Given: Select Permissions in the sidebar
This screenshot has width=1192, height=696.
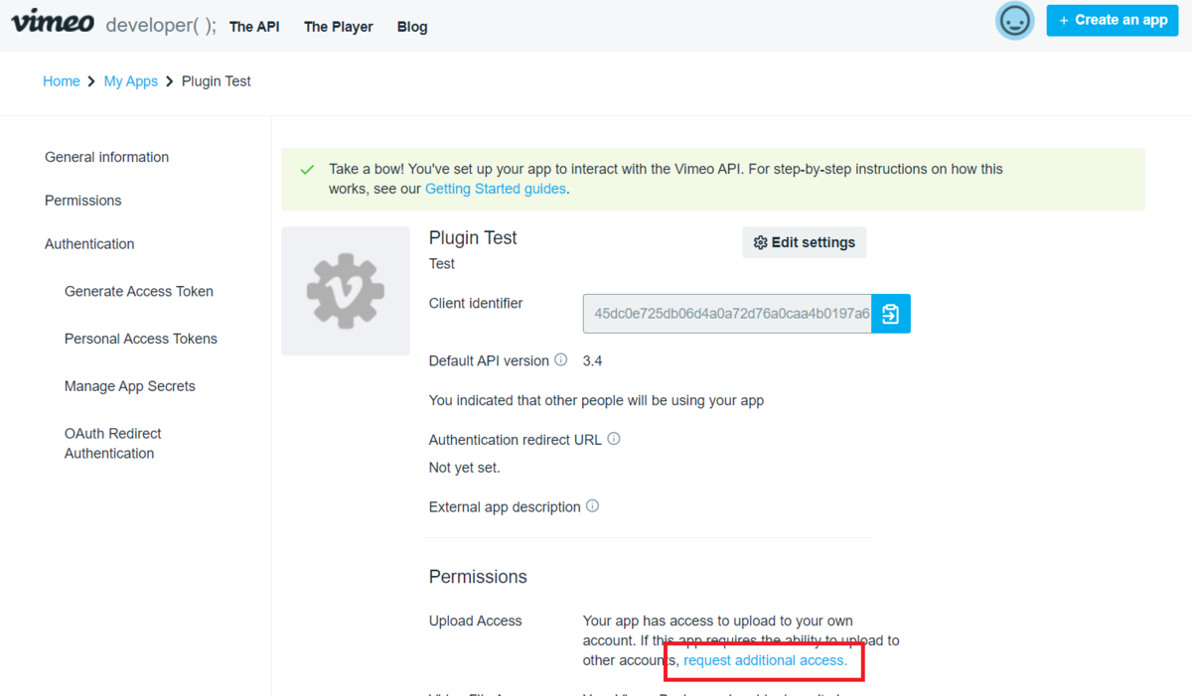Looking at the screenshot, I should pyautogui.click(x=83, y=201).
